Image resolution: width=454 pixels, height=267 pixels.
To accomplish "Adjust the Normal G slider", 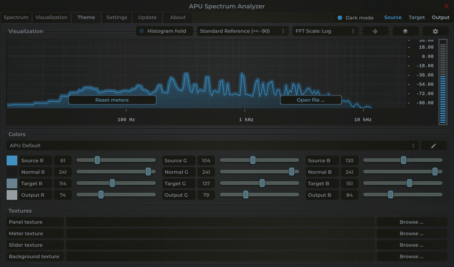I will pos(259,172).
